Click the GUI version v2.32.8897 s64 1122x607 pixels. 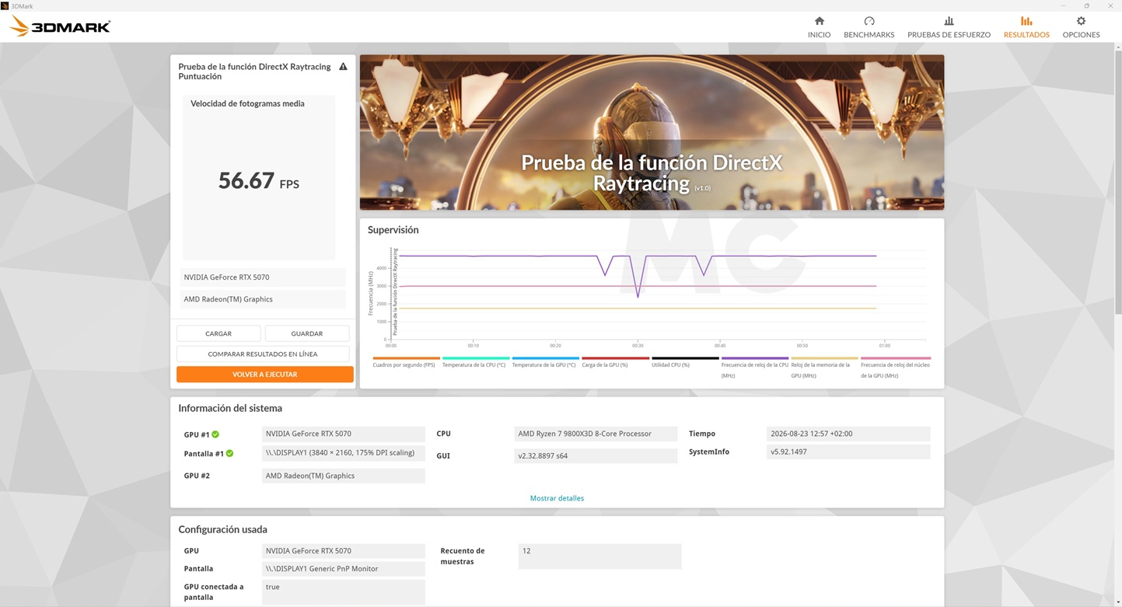click(x=596, y=455)
